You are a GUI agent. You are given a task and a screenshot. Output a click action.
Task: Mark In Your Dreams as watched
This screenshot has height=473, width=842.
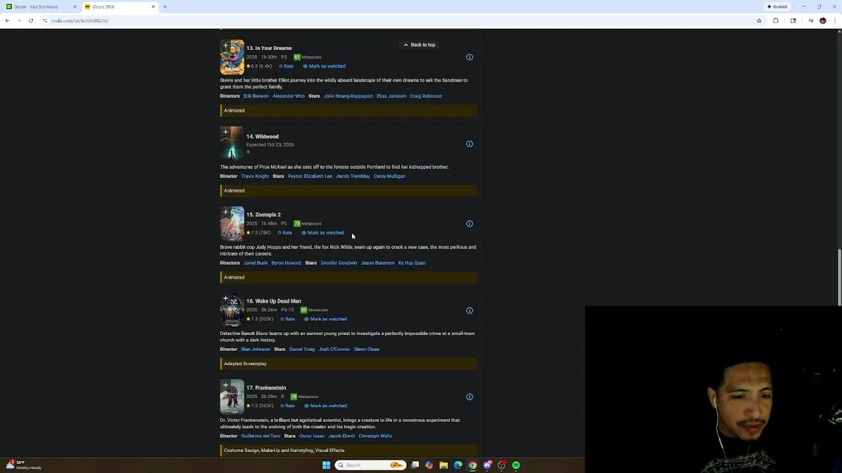[x=324, y=66]
